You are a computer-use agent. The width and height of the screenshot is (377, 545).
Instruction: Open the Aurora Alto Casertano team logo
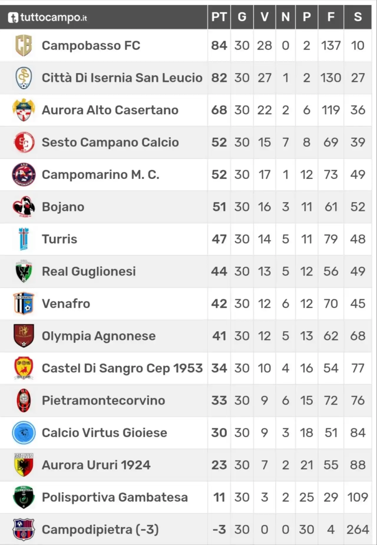pos(24,110)
